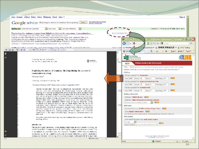This screenshot has height=149, width=199.
Task: Open the pages panel icon in PDF sidebar
Action: [6, 54]
